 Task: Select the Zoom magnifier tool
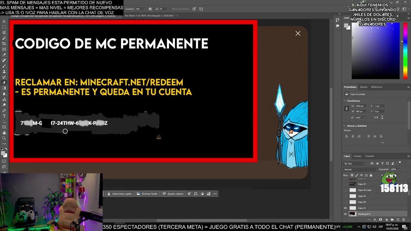click(x=4, y=138)
